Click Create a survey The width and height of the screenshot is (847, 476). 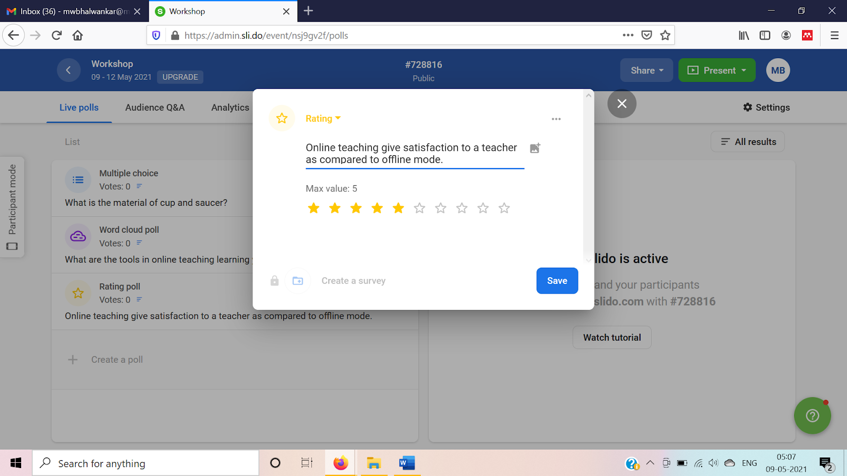point(353,281)
